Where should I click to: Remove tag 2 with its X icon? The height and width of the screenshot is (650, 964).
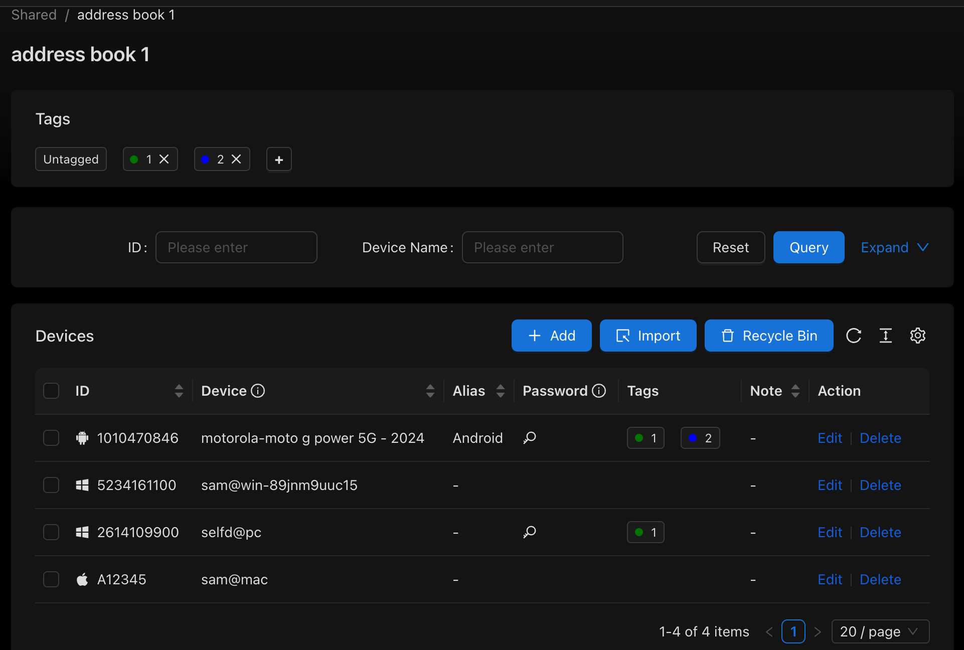pos(236,159)
